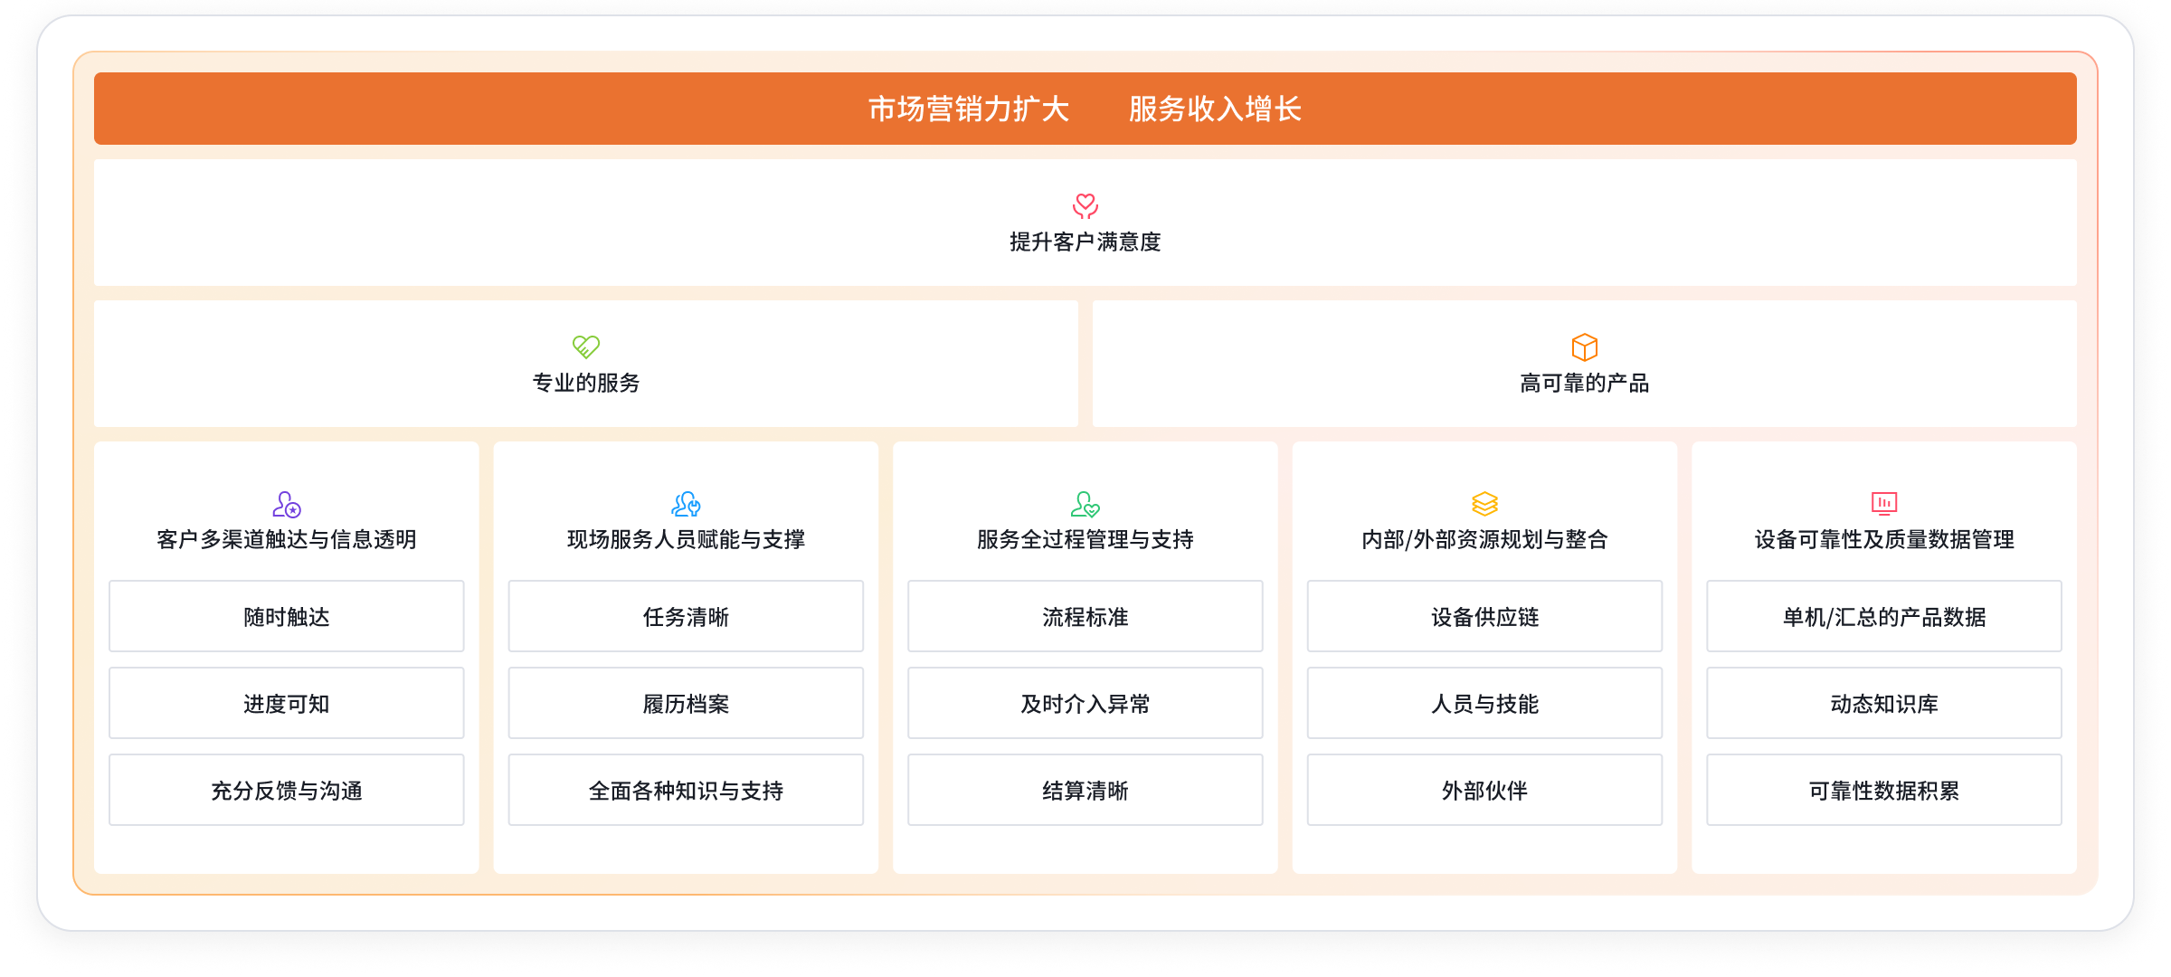Click the green handshake-heart icon above 专业的服务
Image resolution: width=2171 pixels, height=977 pixels.
point(585,346)
